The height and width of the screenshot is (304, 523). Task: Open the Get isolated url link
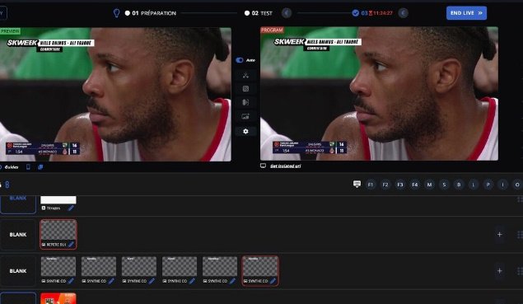pyautogui.click(x=286, y=166)
